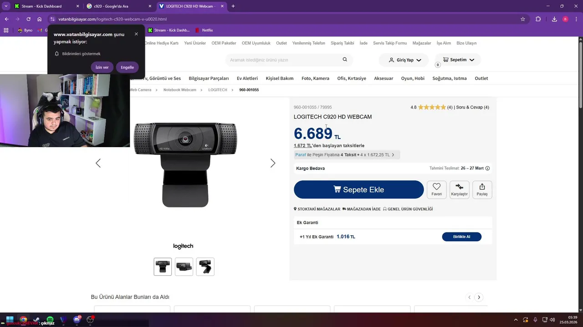Show next product image arrow

(x=273, y=163)
